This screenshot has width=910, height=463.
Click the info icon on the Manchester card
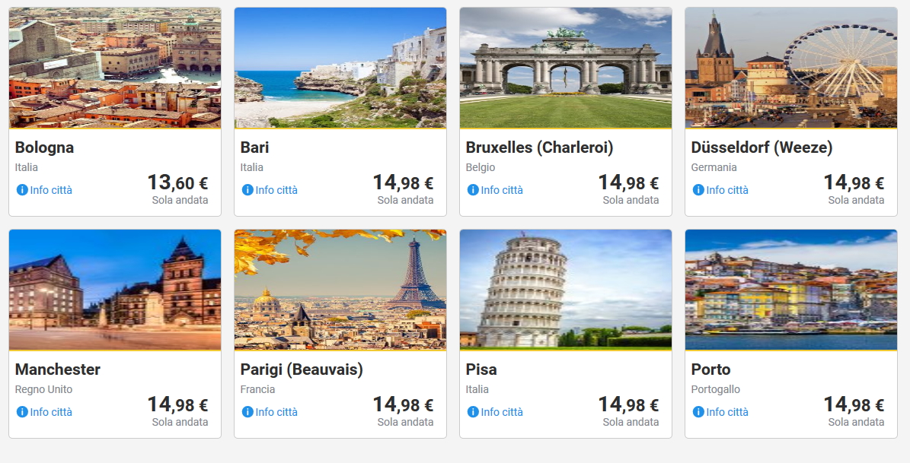[x=22, y=412]
